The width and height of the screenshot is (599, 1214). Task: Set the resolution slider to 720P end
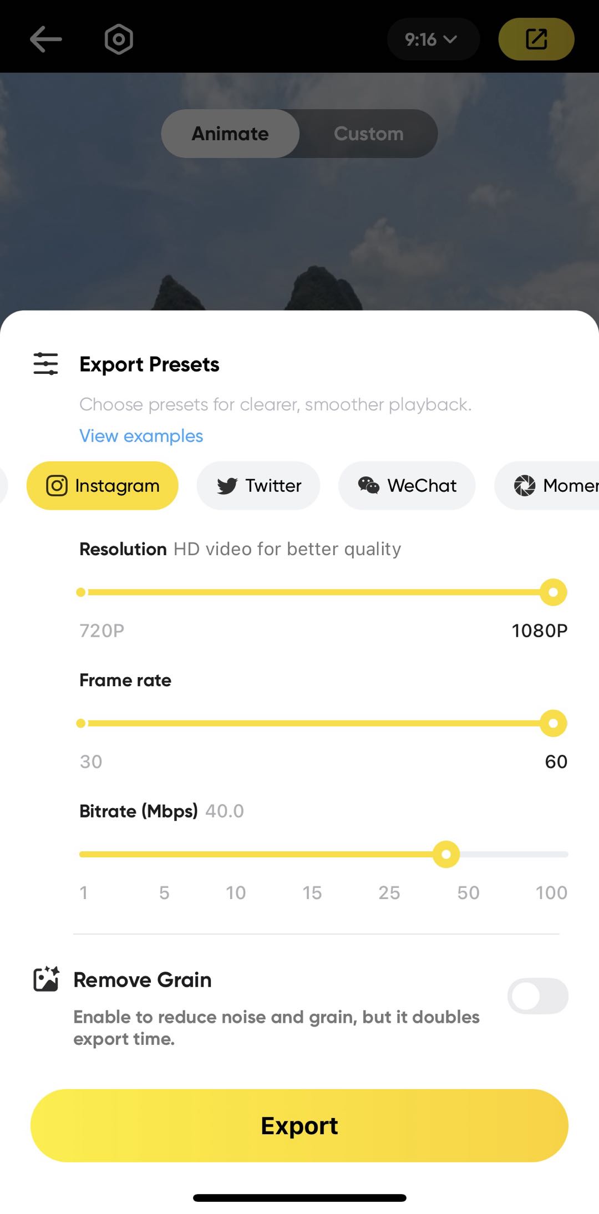pos(81,592)
